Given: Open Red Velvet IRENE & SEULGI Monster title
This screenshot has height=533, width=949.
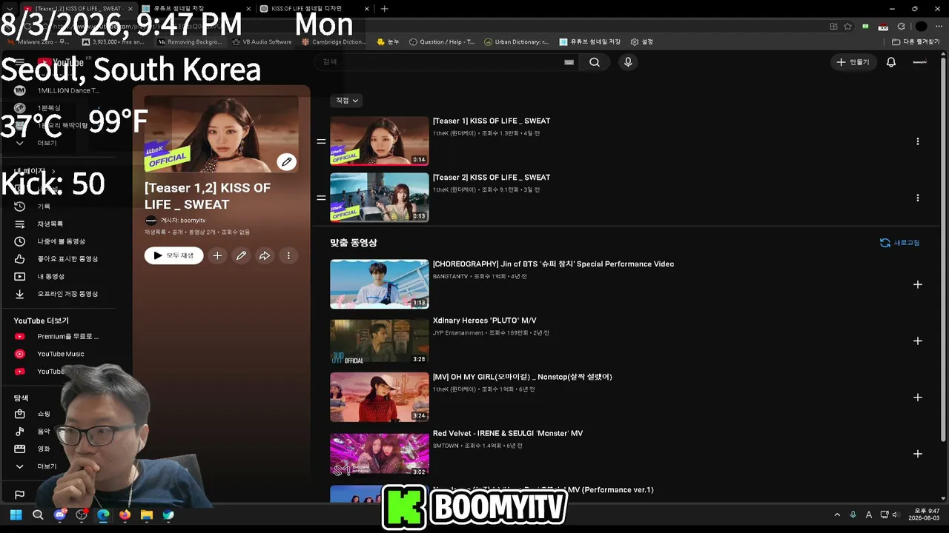Looking at the screenshot, I should pyautogui.click(x=508, y=433).
